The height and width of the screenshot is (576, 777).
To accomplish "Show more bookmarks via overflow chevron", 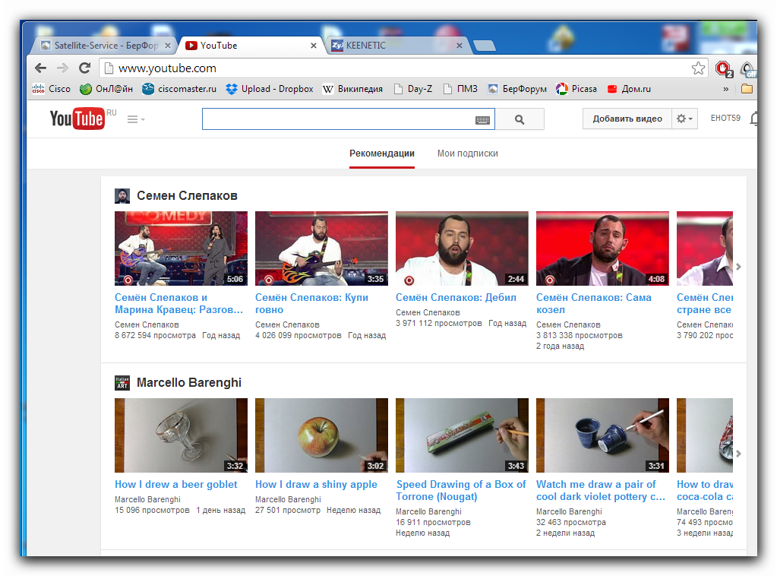I will point(725,89).
